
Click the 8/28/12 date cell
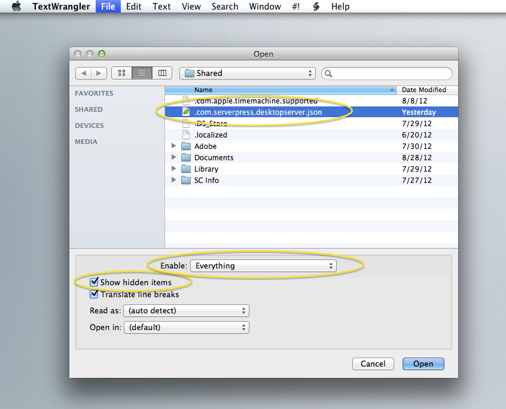(417, 158)
